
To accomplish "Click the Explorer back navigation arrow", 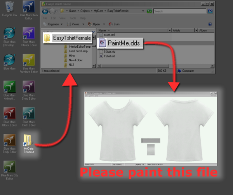I will point(45,11).
